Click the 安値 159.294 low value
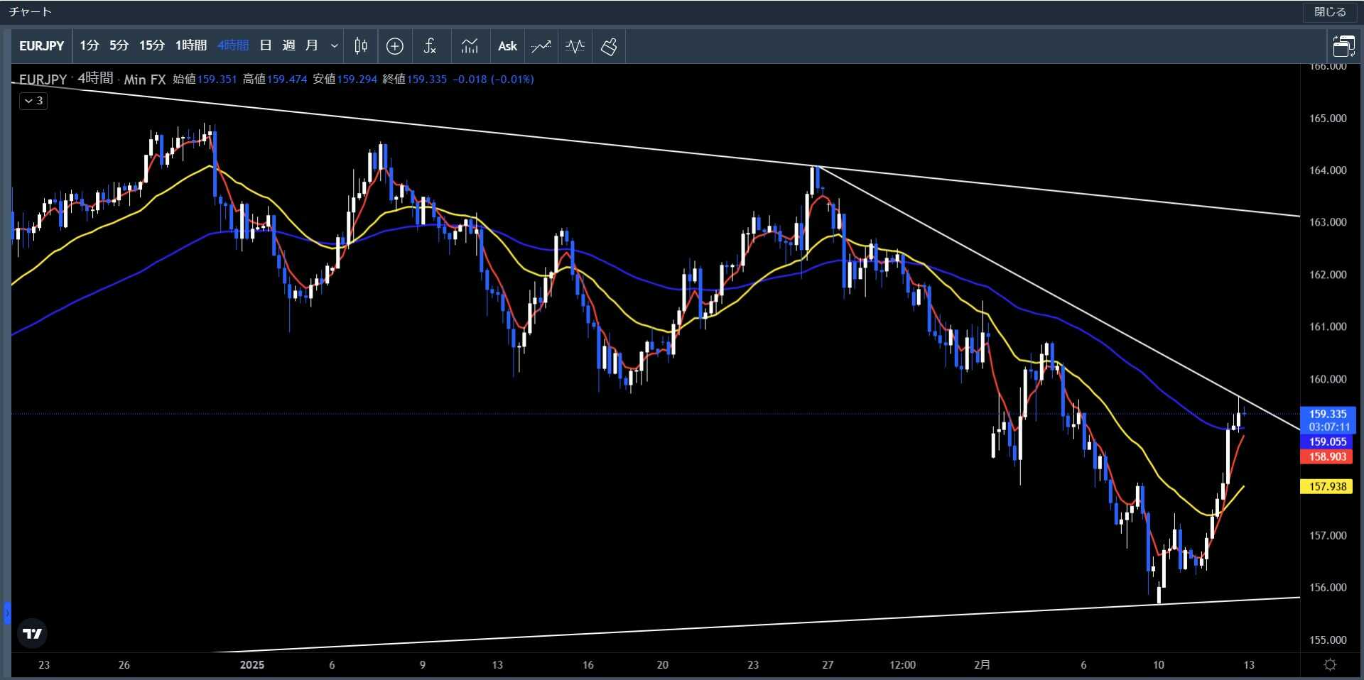1364x680 pixels. [345, 79]
